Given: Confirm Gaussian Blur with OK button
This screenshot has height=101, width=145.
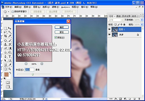Looking at the screenshot, I should point(62,27).
